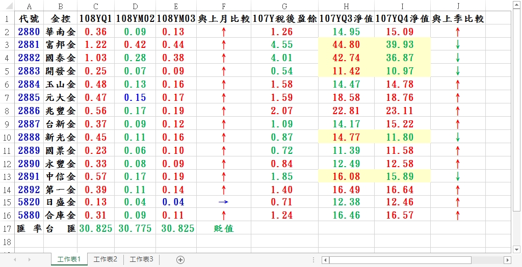Viewport: 522px width, 267px height.
Task: Select 36.87 highlighted cell
Action: tap(403, 58)
